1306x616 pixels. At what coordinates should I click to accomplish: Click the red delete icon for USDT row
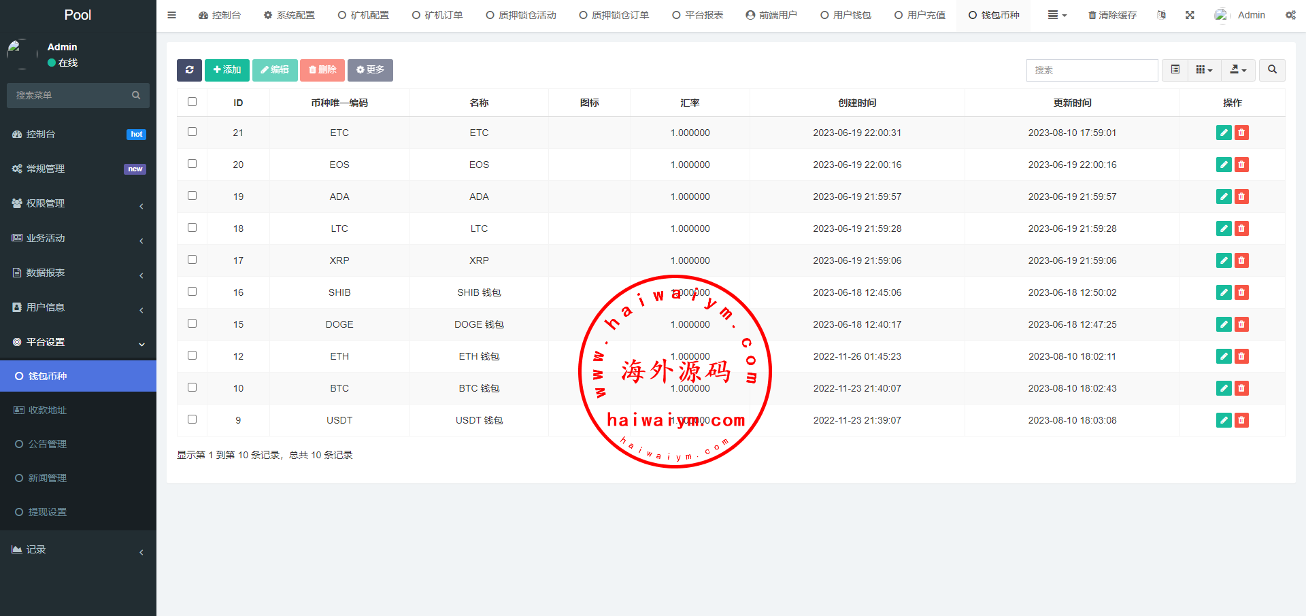point(1241,420)
